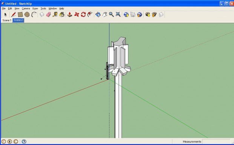Screen dimensions: 234x145
Task: Open the Draw menu
Action: tap(35, 9)
